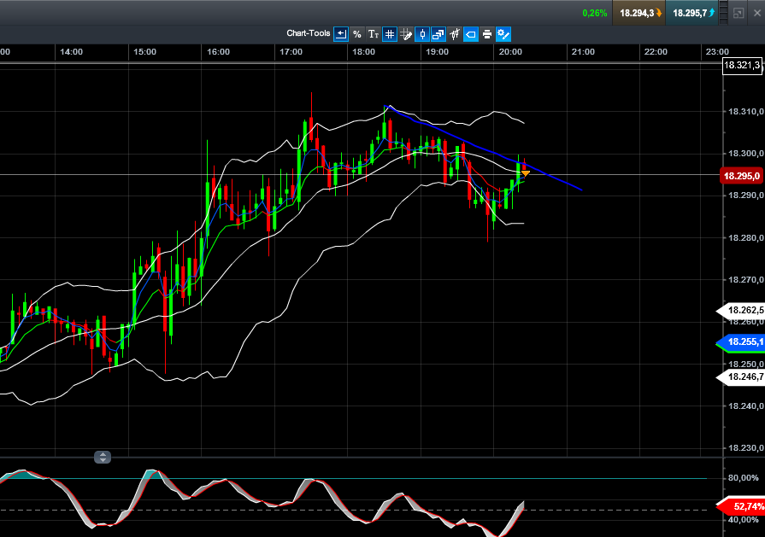Toggle the chart grid display
Image resolution: width=765 pixels, height=537 pixels.
point(390,34)
